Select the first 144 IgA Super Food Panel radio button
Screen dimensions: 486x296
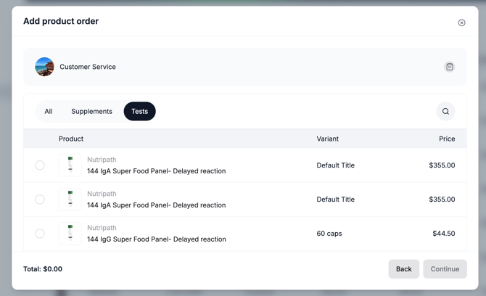click(x=40, y=165)
